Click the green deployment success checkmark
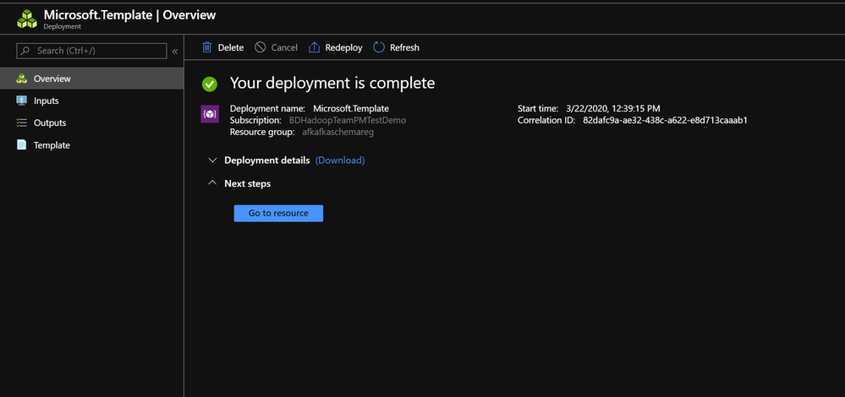This screenshot has width=845, height=397. (x=210, y=84)
